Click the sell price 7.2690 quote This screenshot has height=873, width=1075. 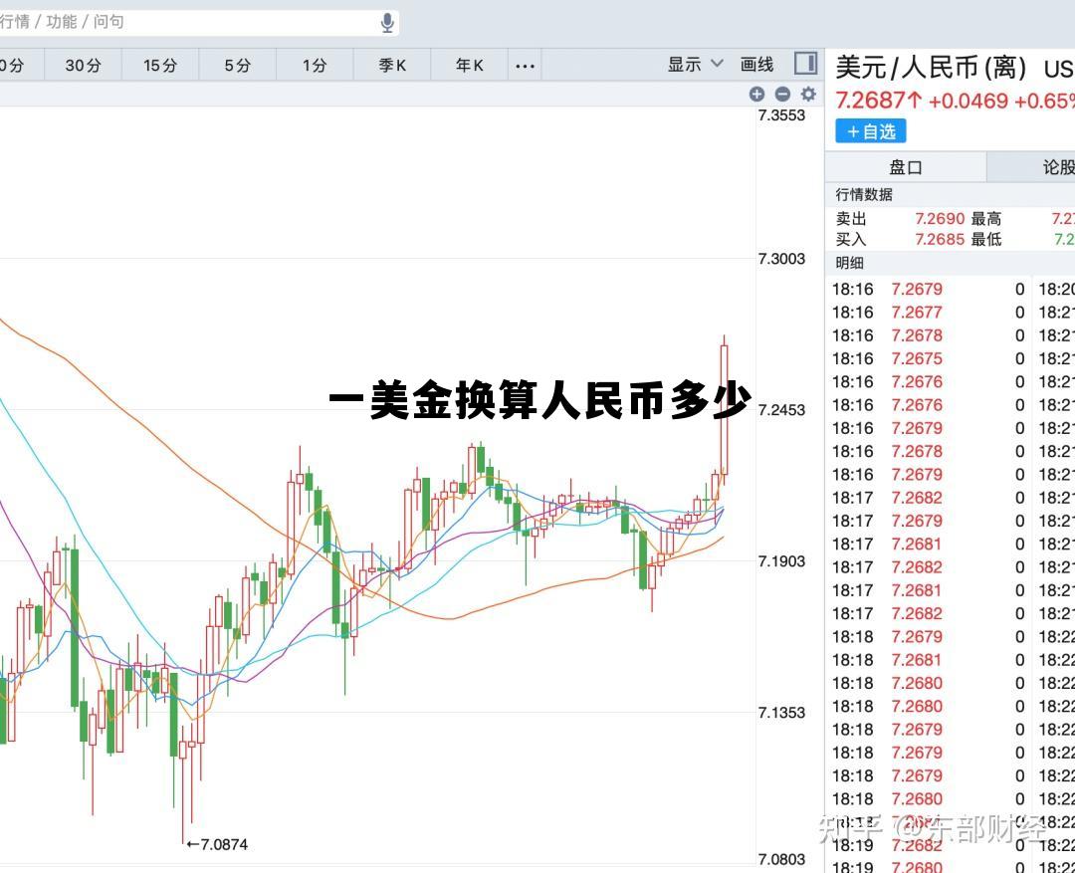pos(938,218)
